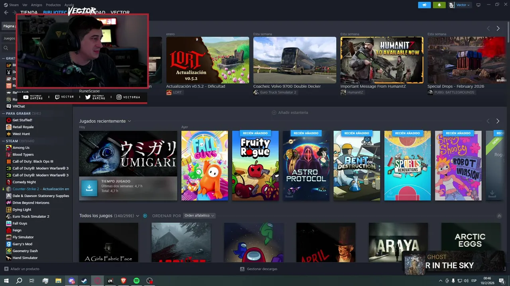Select West Hunt in the sidebar list
Screen dimensions: 510x286
coord(21,134)
